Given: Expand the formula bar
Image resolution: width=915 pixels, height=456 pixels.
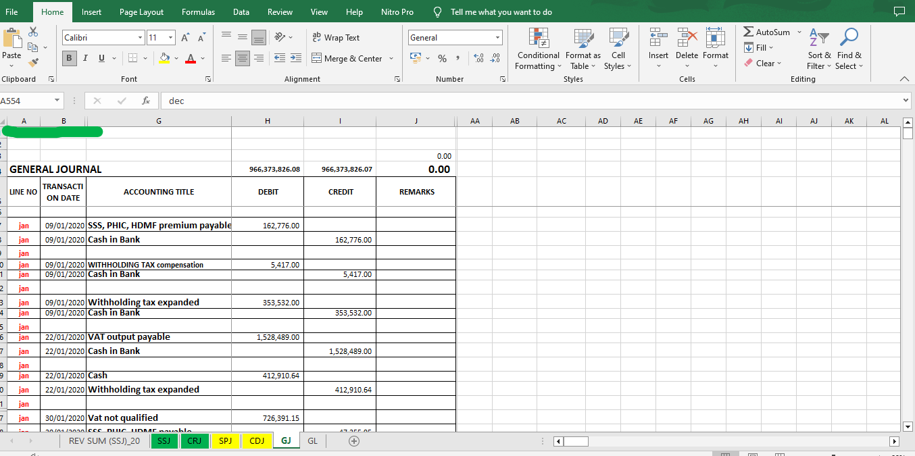Looking at the screenshot, I should (x=906, y=101).
